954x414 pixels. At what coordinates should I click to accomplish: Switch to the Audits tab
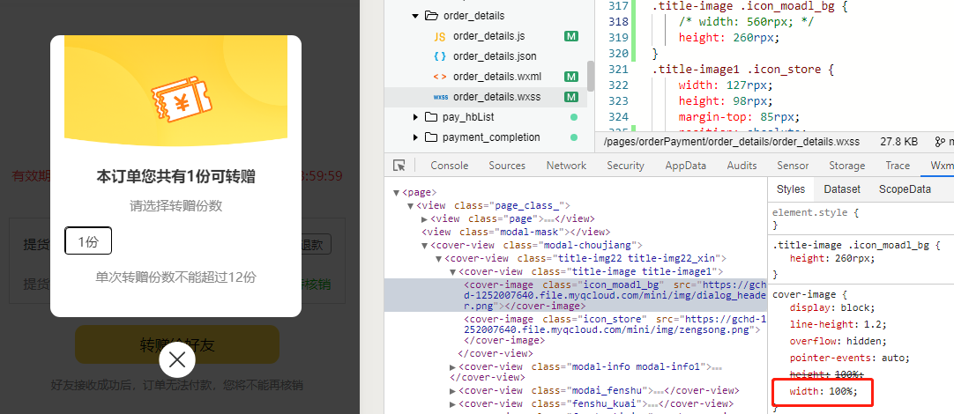point(742,166)
